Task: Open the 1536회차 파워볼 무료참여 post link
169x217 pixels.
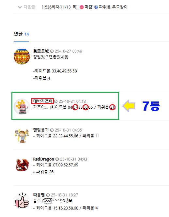Action: (x=84, y=7)
